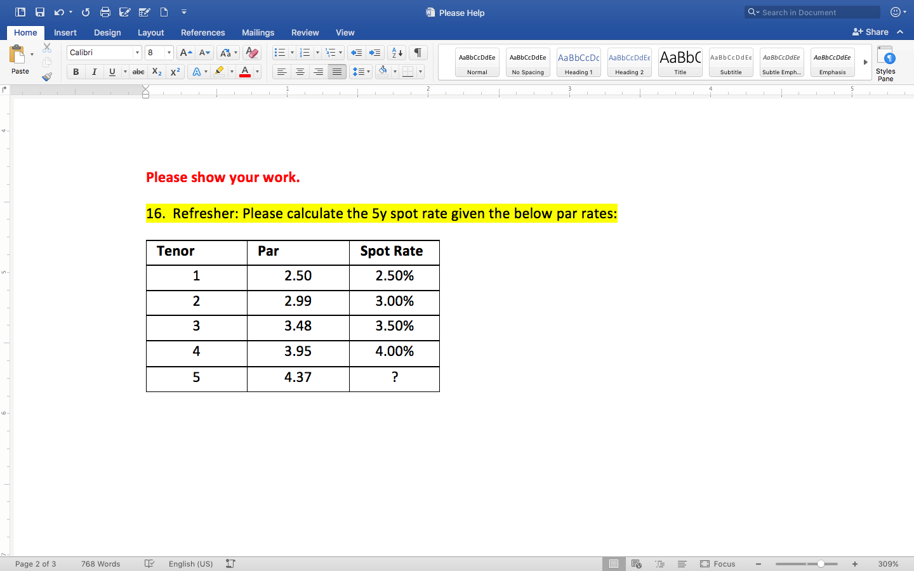Increase font size with large A icon
Image resolution: width=914 pixels, height=571 pixels.
point(185,53)
